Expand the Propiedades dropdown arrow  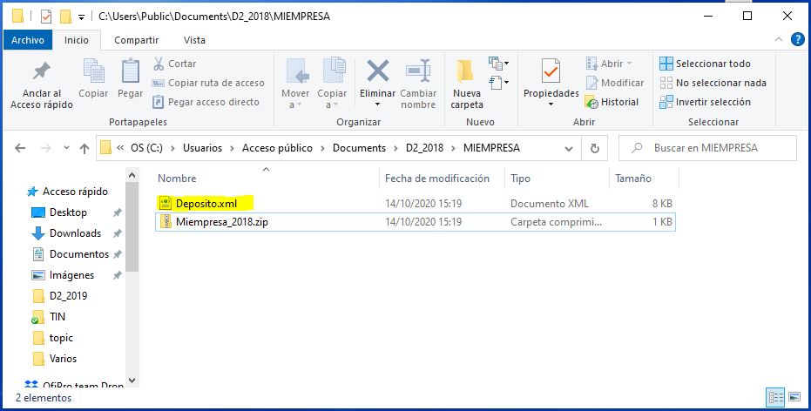[x=551, y=104]
